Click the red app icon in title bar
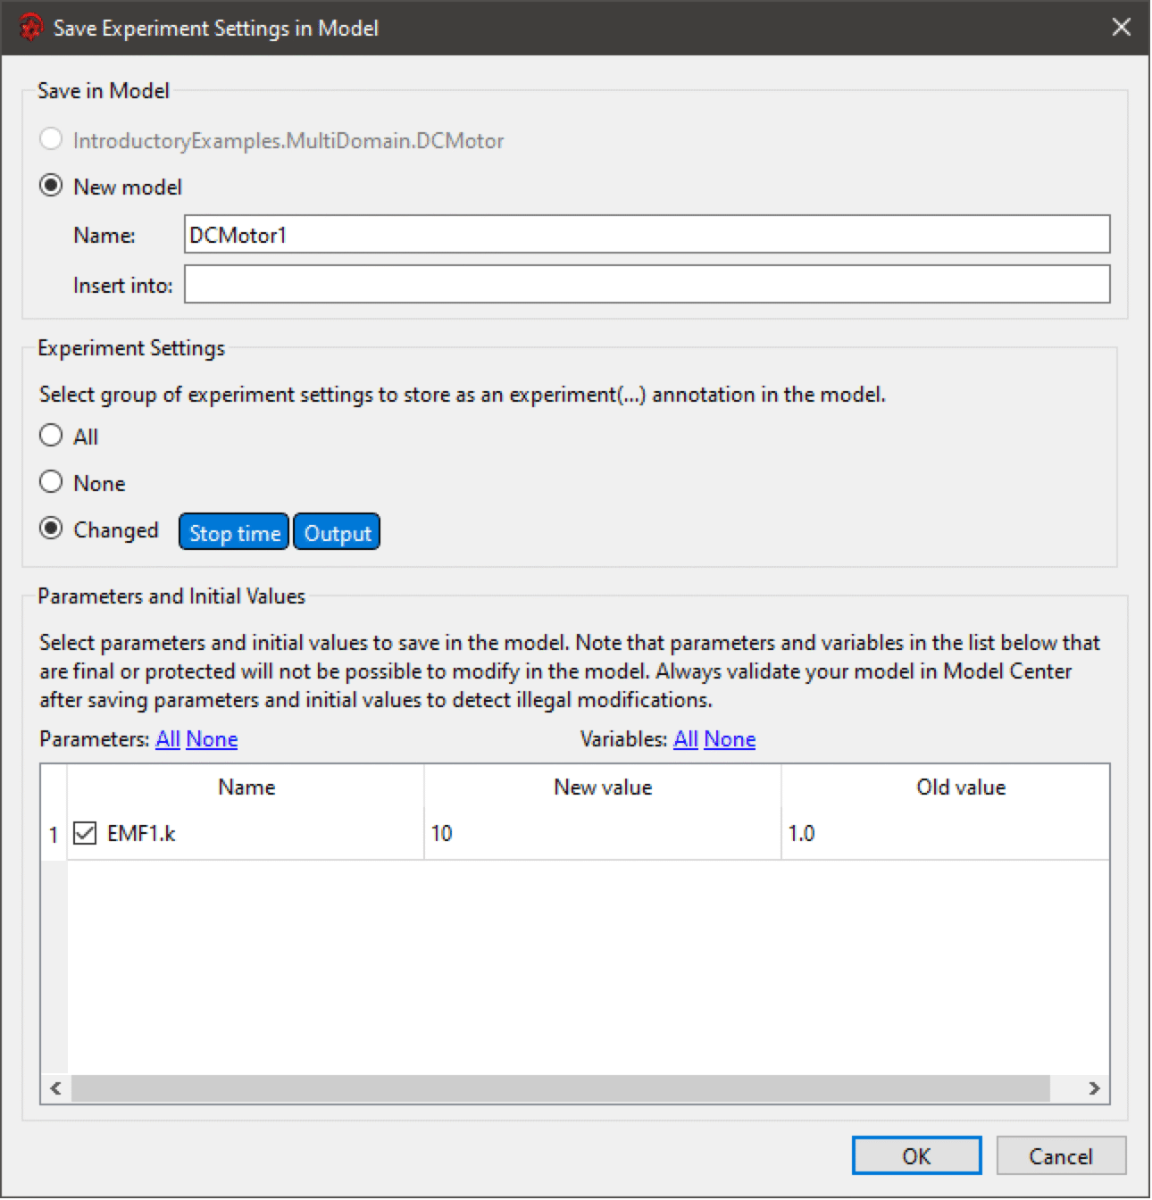The height and width of the screenshot is (1200, 1152). tap(31, 28)
